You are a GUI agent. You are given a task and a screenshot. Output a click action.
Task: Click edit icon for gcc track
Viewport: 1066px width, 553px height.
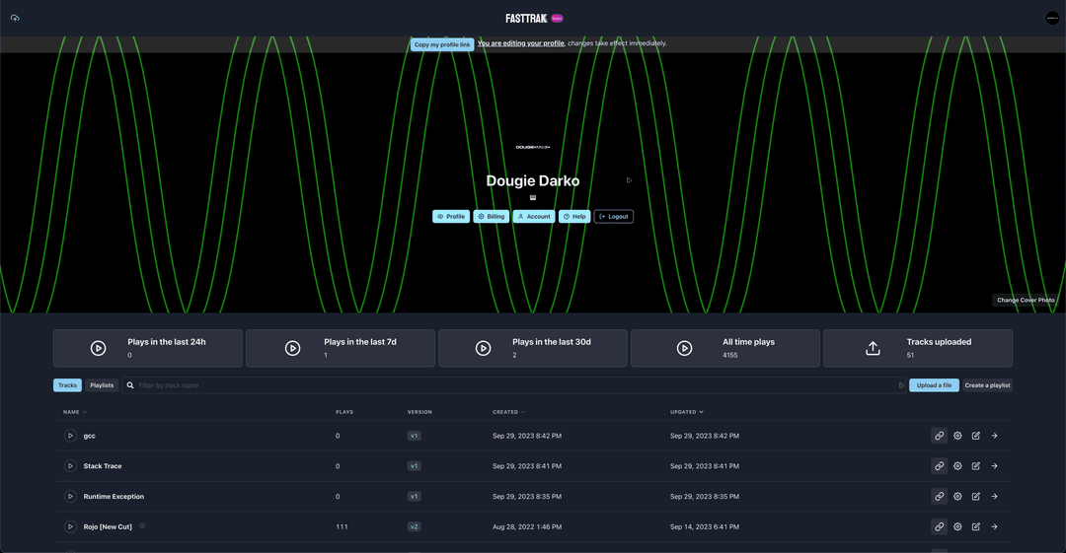[x=976, y=436]
